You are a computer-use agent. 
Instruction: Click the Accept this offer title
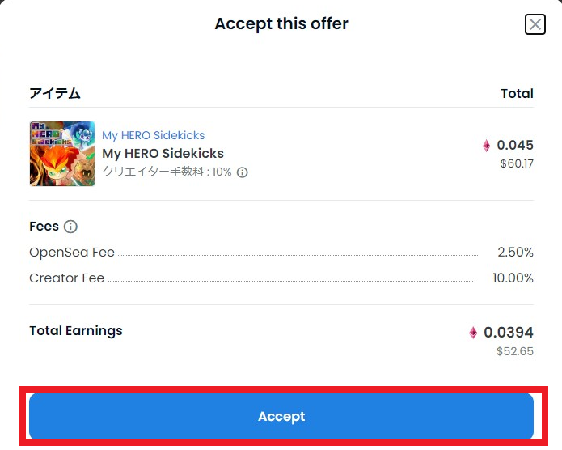281,24
